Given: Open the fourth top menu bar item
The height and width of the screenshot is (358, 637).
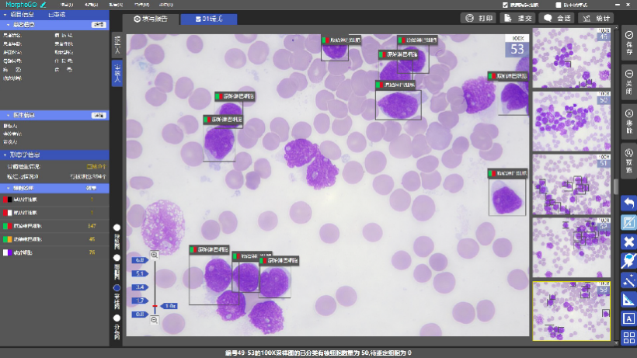Looking at the screenshot, I should [x=141, y=5].
